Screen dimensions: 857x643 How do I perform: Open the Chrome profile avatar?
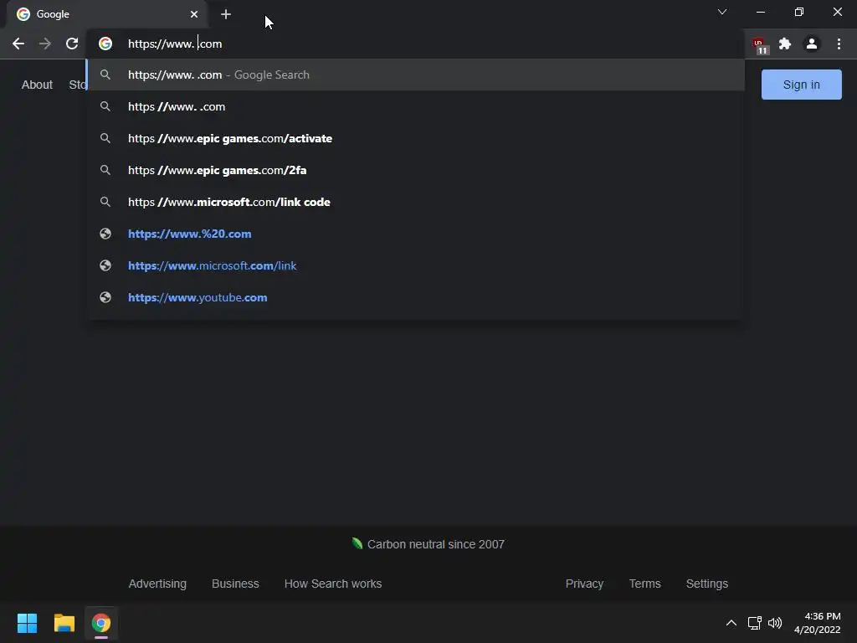coord(812,44)
